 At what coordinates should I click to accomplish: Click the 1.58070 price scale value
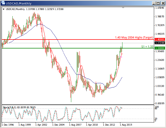tap(160, 17)
